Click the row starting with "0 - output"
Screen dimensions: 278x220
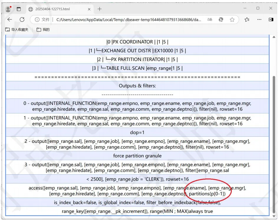[x=137, y=106]
